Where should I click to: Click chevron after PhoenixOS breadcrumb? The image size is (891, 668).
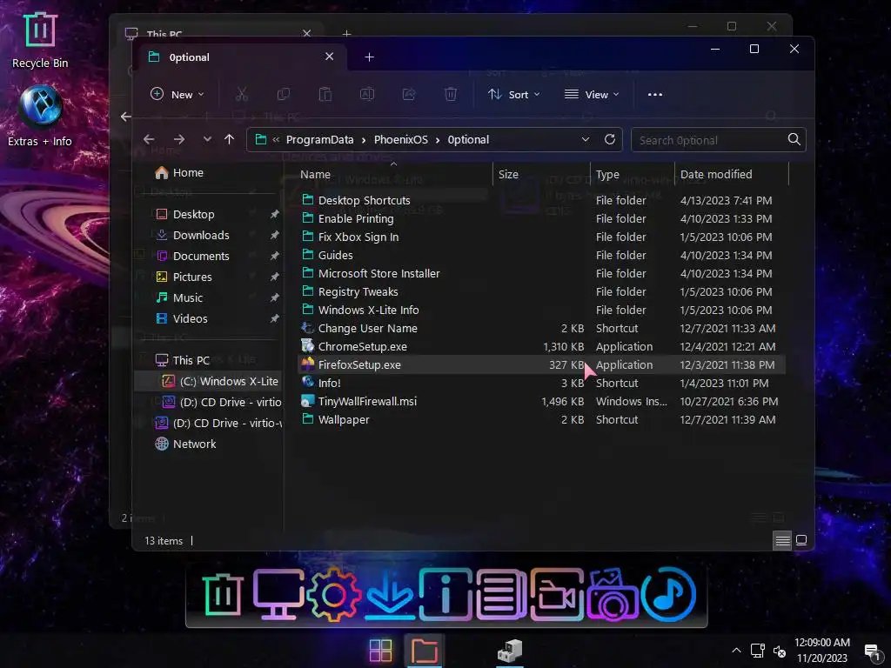coord(438,140)
